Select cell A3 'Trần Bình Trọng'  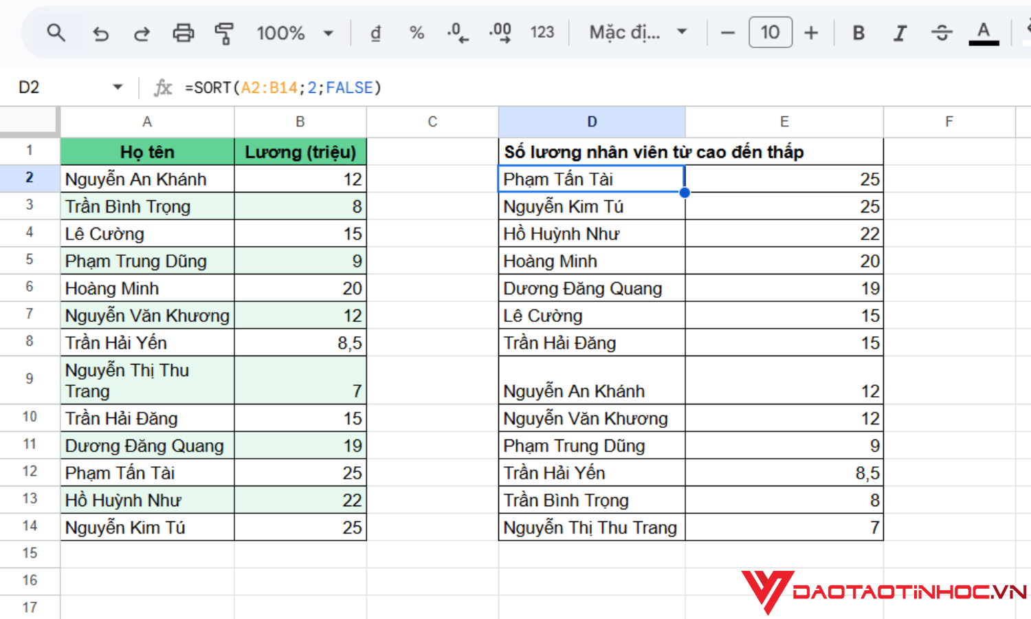pyautogui.click(x=147, y=206)
